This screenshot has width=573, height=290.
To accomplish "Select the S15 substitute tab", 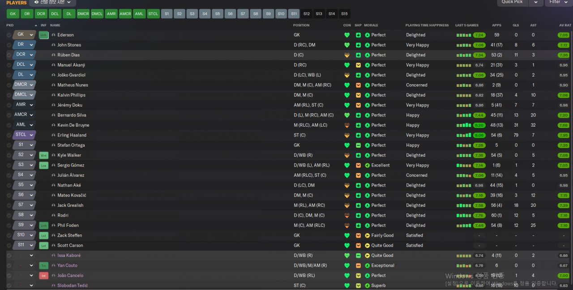I will pos(344,14).
